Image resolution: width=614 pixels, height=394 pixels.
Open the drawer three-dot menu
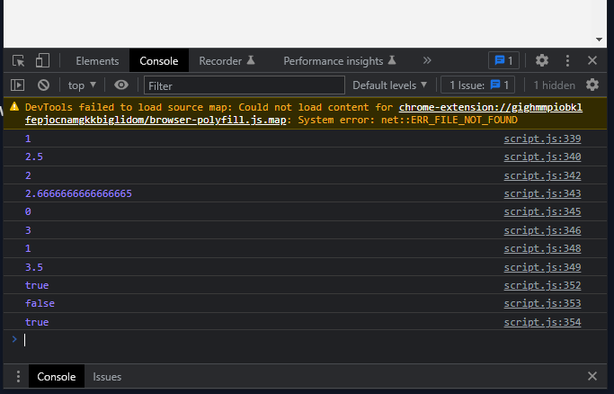18,376
